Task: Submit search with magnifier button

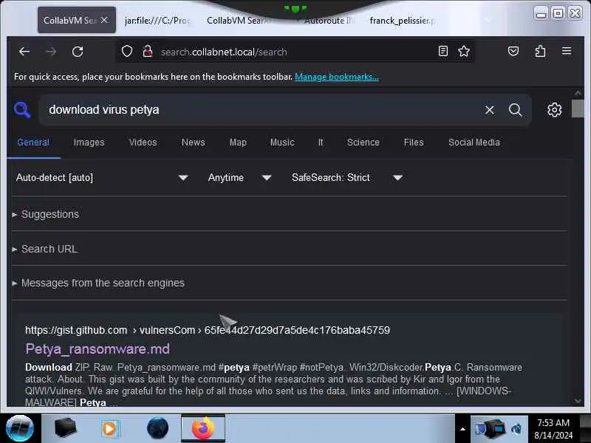Action: click(515, 110)
